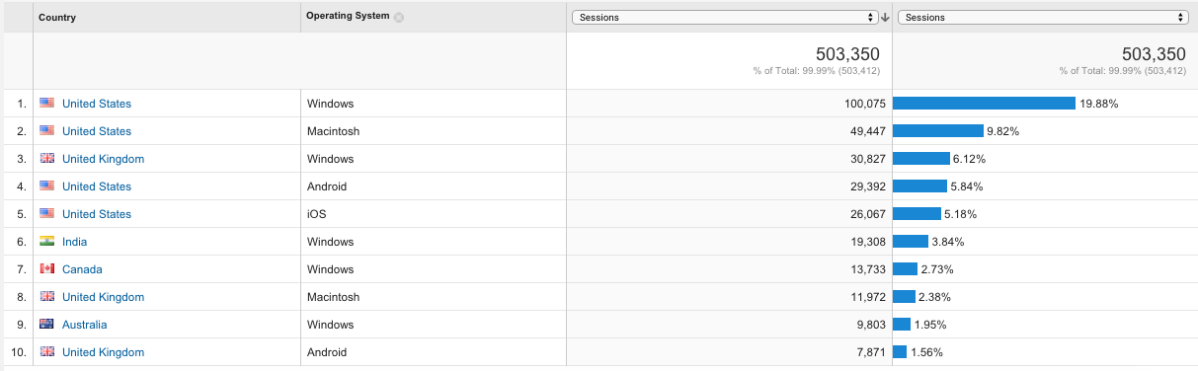Open United States link in row 2
1198x371 pixels.
coord(97,131)
